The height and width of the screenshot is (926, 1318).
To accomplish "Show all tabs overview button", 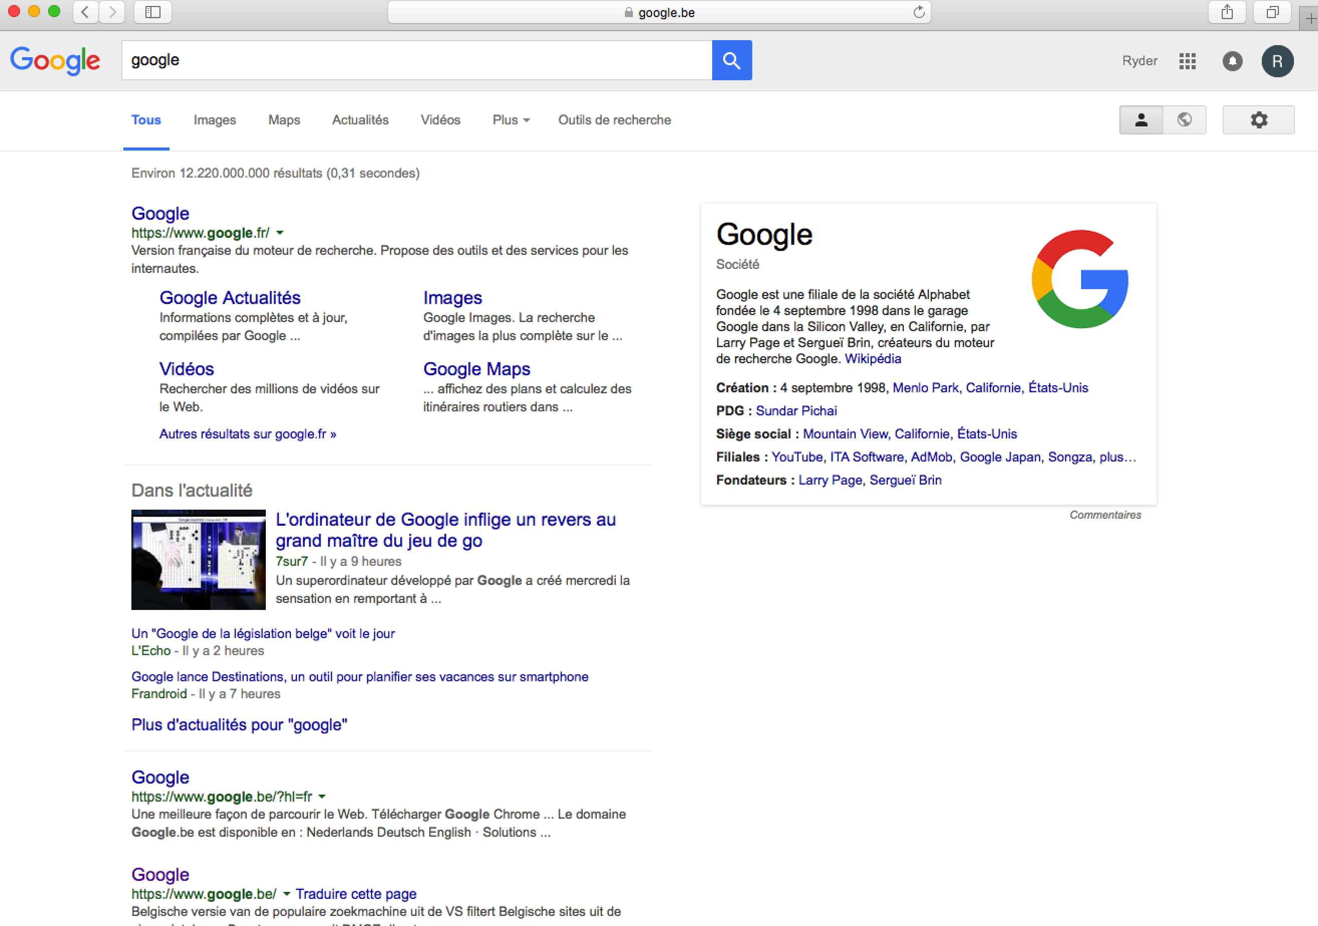I will click(1273, 12).
